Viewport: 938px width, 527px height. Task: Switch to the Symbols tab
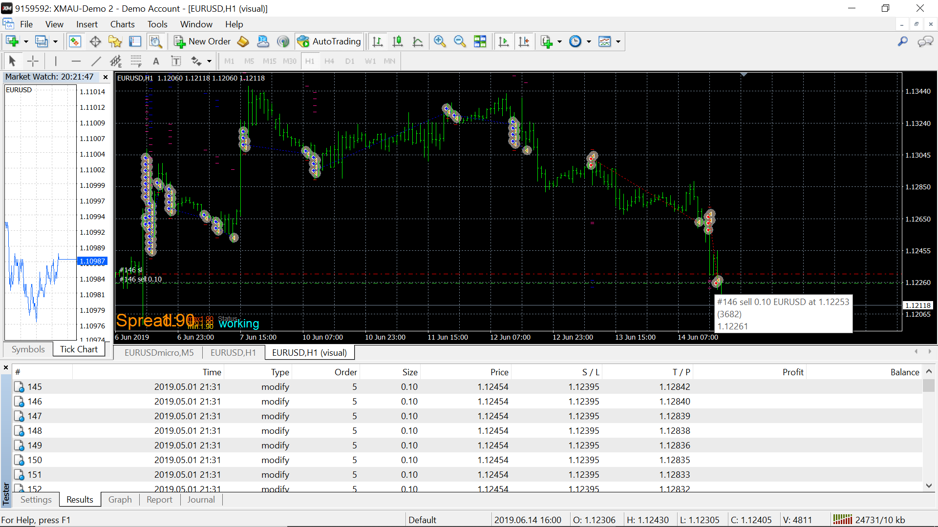point(28,349)
